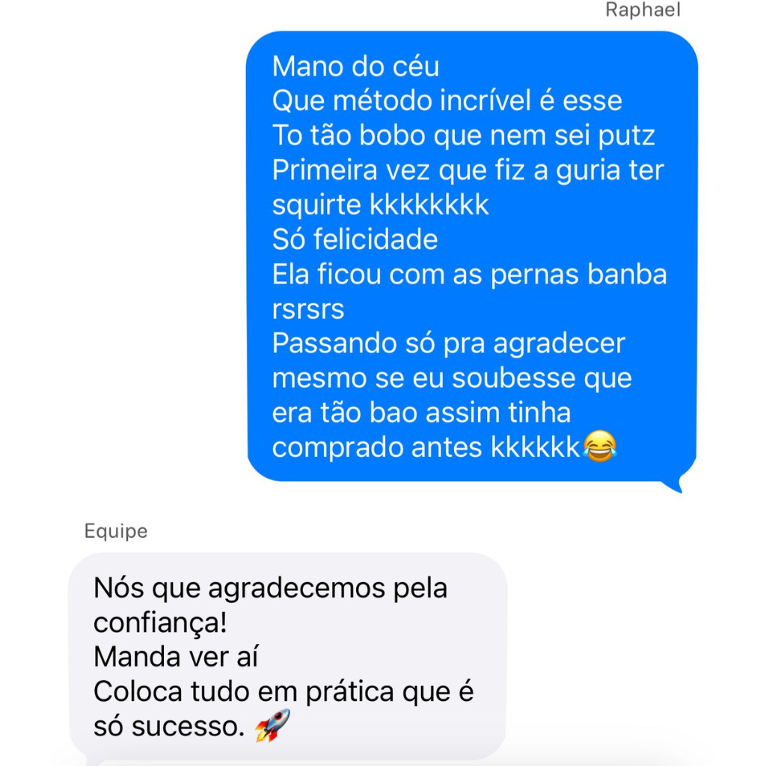Tap the line "era tão bao assim tinha"

(x=421, y=412)
